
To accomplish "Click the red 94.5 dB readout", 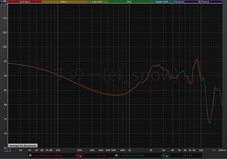I will tap(101, 156).
